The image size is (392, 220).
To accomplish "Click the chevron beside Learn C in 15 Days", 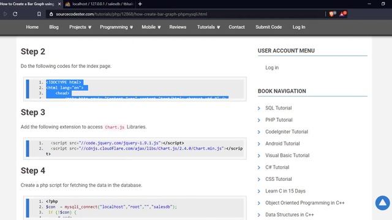I will point(259,191).
